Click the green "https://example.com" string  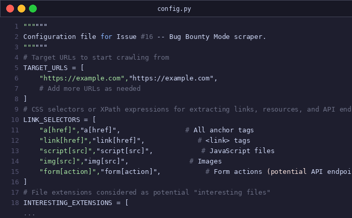[82, 78]
